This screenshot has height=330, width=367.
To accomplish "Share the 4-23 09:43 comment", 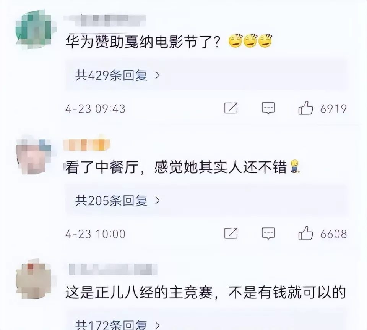I will coord(231,108).
